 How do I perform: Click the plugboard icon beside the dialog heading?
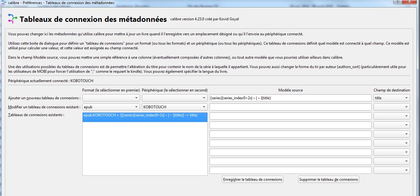click(12, 19)
